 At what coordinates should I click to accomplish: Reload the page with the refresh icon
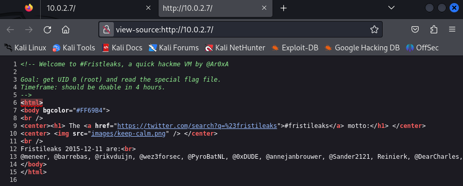coord(47,29)
